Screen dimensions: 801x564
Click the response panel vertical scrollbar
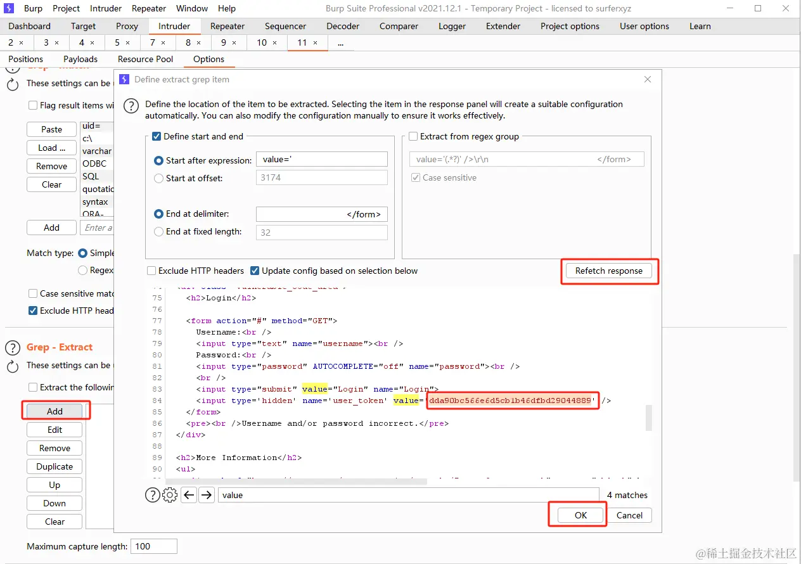tap(648, 418)
